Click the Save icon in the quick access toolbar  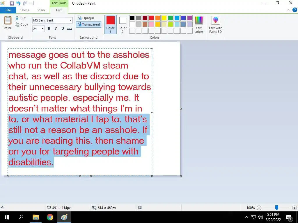tap(12, 3)
